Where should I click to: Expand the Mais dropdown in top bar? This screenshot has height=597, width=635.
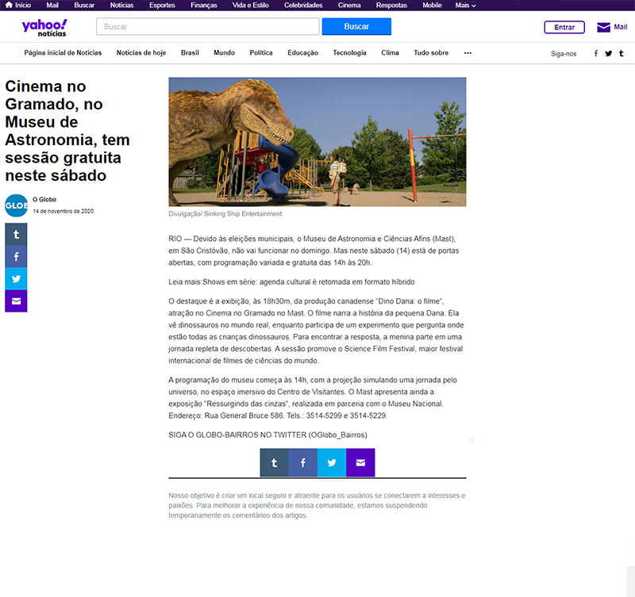(465, 5)
